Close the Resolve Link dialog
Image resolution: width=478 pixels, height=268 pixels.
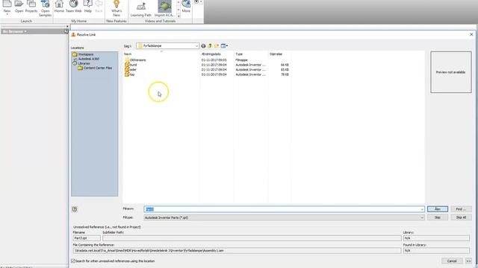[x=471, y=35]
